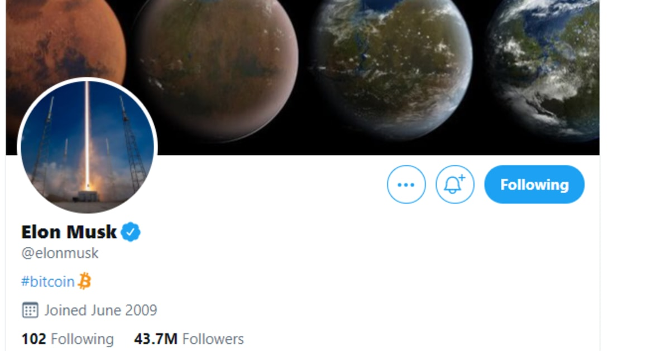670x351 pixels.
Task: Click the orange Bitcoin symbol emoji
Action: [x=84, y=281]
